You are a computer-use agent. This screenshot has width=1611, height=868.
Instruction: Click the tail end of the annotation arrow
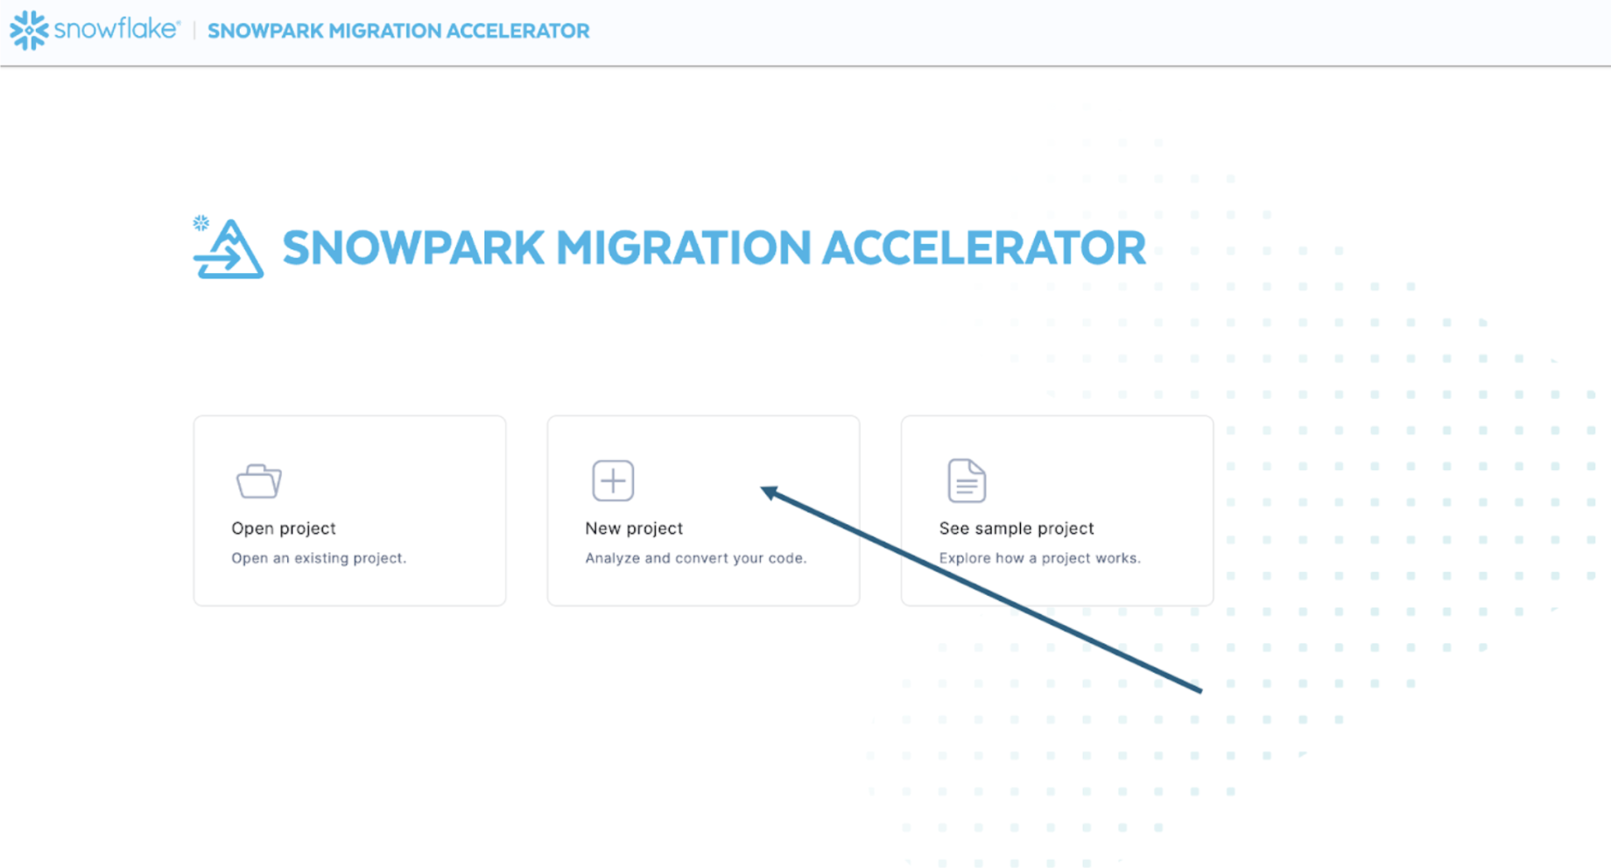coord(1198,689)
